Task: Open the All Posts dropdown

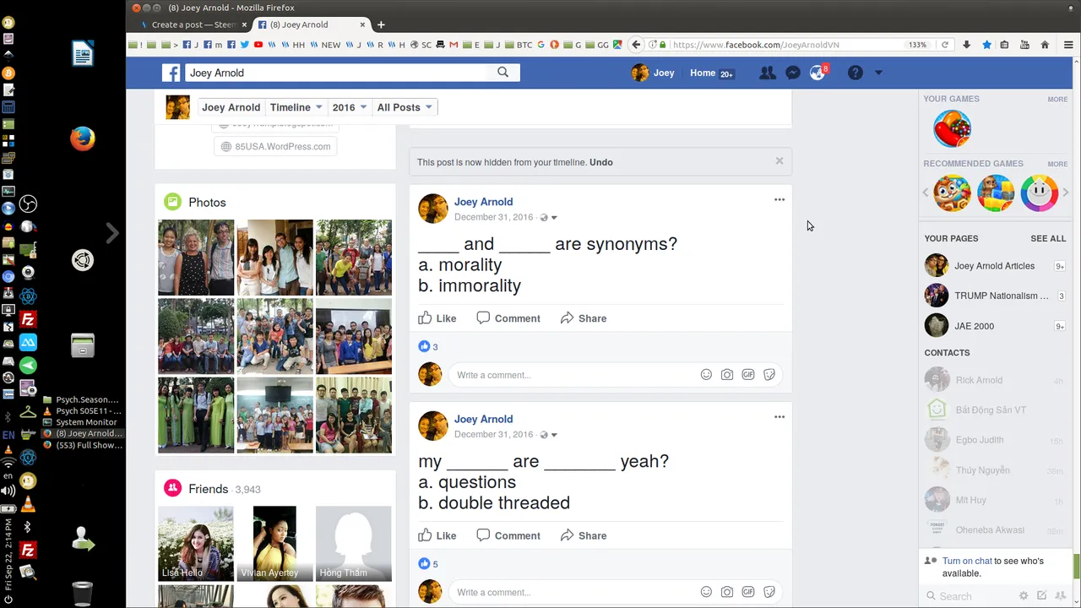Action: tap(405, 107)
